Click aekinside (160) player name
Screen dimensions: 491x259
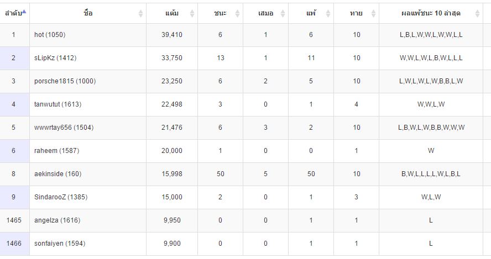[x=58, y=173]
